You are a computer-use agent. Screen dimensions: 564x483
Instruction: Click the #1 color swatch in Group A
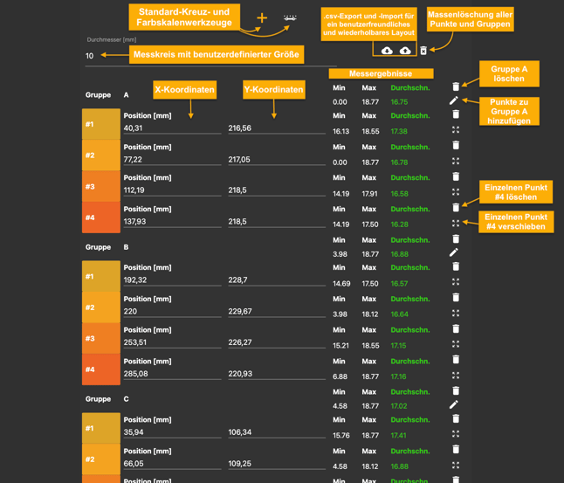[x=101, y=125]
